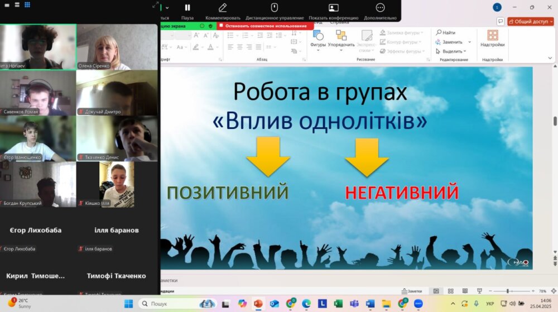558x312 pixels.
Task: Click the slide title Робота в групах
Action: point(320,92)
